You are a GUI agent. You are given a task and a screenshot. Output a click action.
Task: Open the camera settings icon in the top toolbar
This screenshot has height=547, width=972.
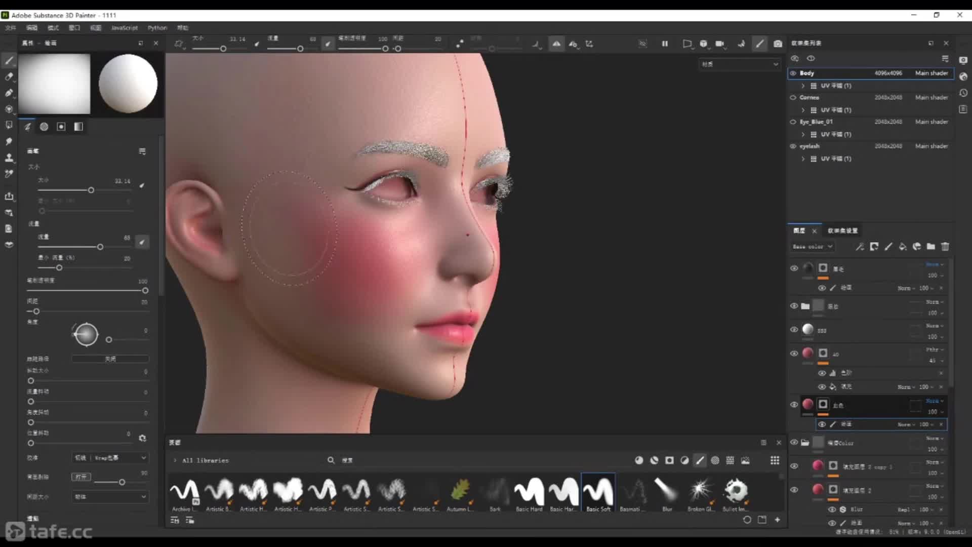click(x=720, y=44)
